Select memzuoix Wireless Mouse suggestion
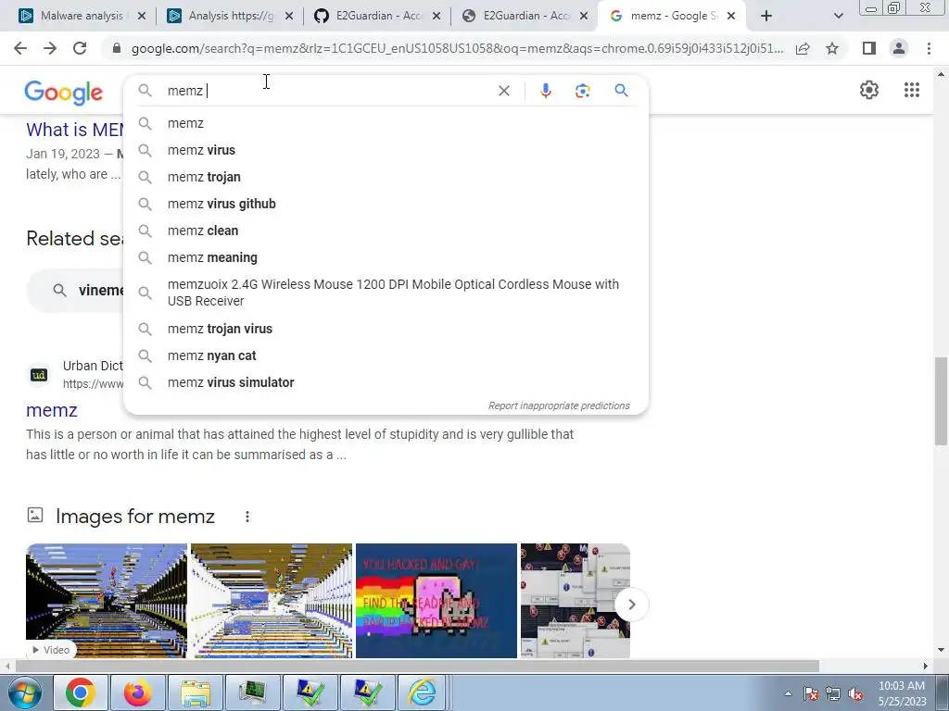Viewport: 949px width, 711px height. [x=386, y=293]
